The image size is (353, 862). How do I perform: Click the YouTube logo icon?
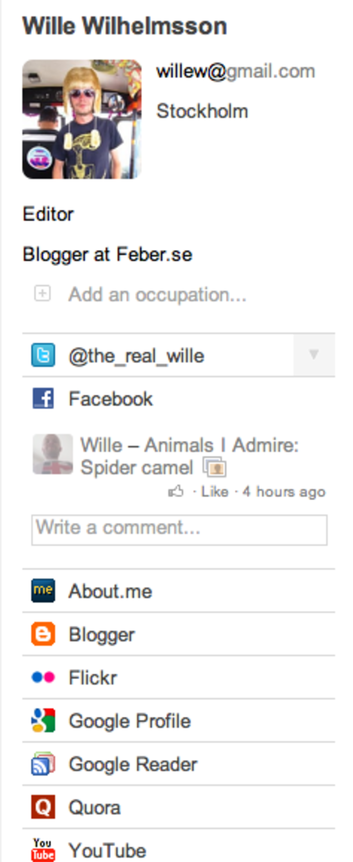point(43,849)
